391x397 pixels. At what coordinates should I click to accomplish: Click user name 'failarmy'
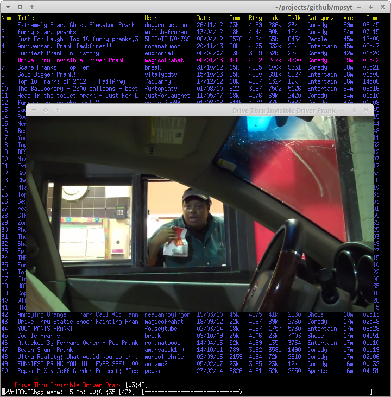click(x=157, y=82)
